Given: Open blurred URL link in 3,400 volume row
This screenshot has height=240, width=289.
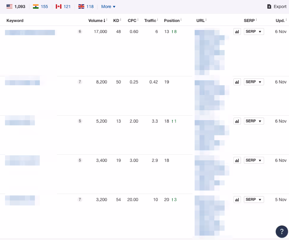Looking at the screenshot, I should (212, 173).
